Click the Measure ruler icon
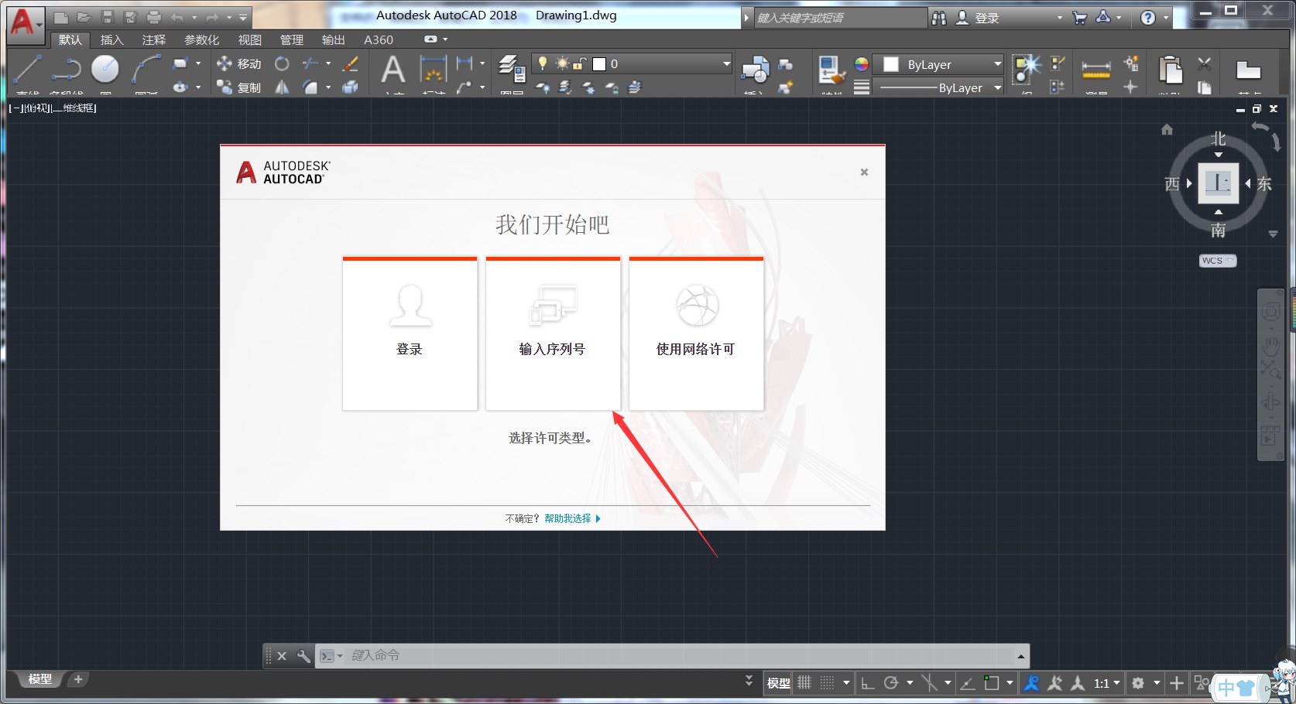 point(1095,70)
